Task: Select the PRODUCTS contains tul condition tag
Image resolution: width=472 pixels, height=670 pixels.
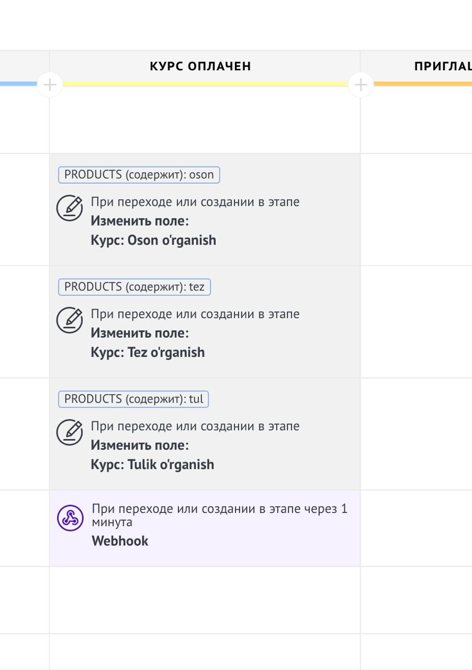Action: pyautogui.click(x=133, y=399)
